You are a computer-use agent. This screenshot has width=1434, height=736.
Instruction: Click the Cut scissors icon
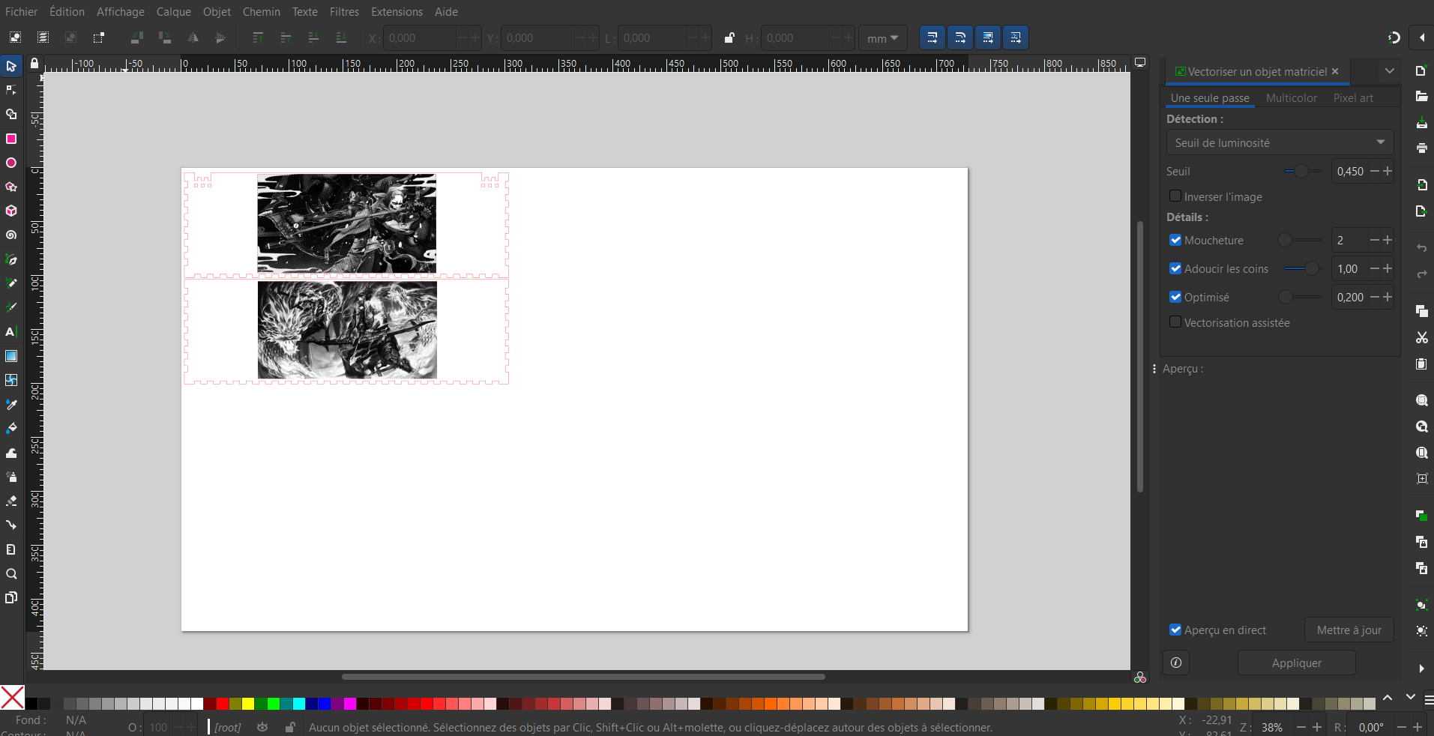[1421, 338]
